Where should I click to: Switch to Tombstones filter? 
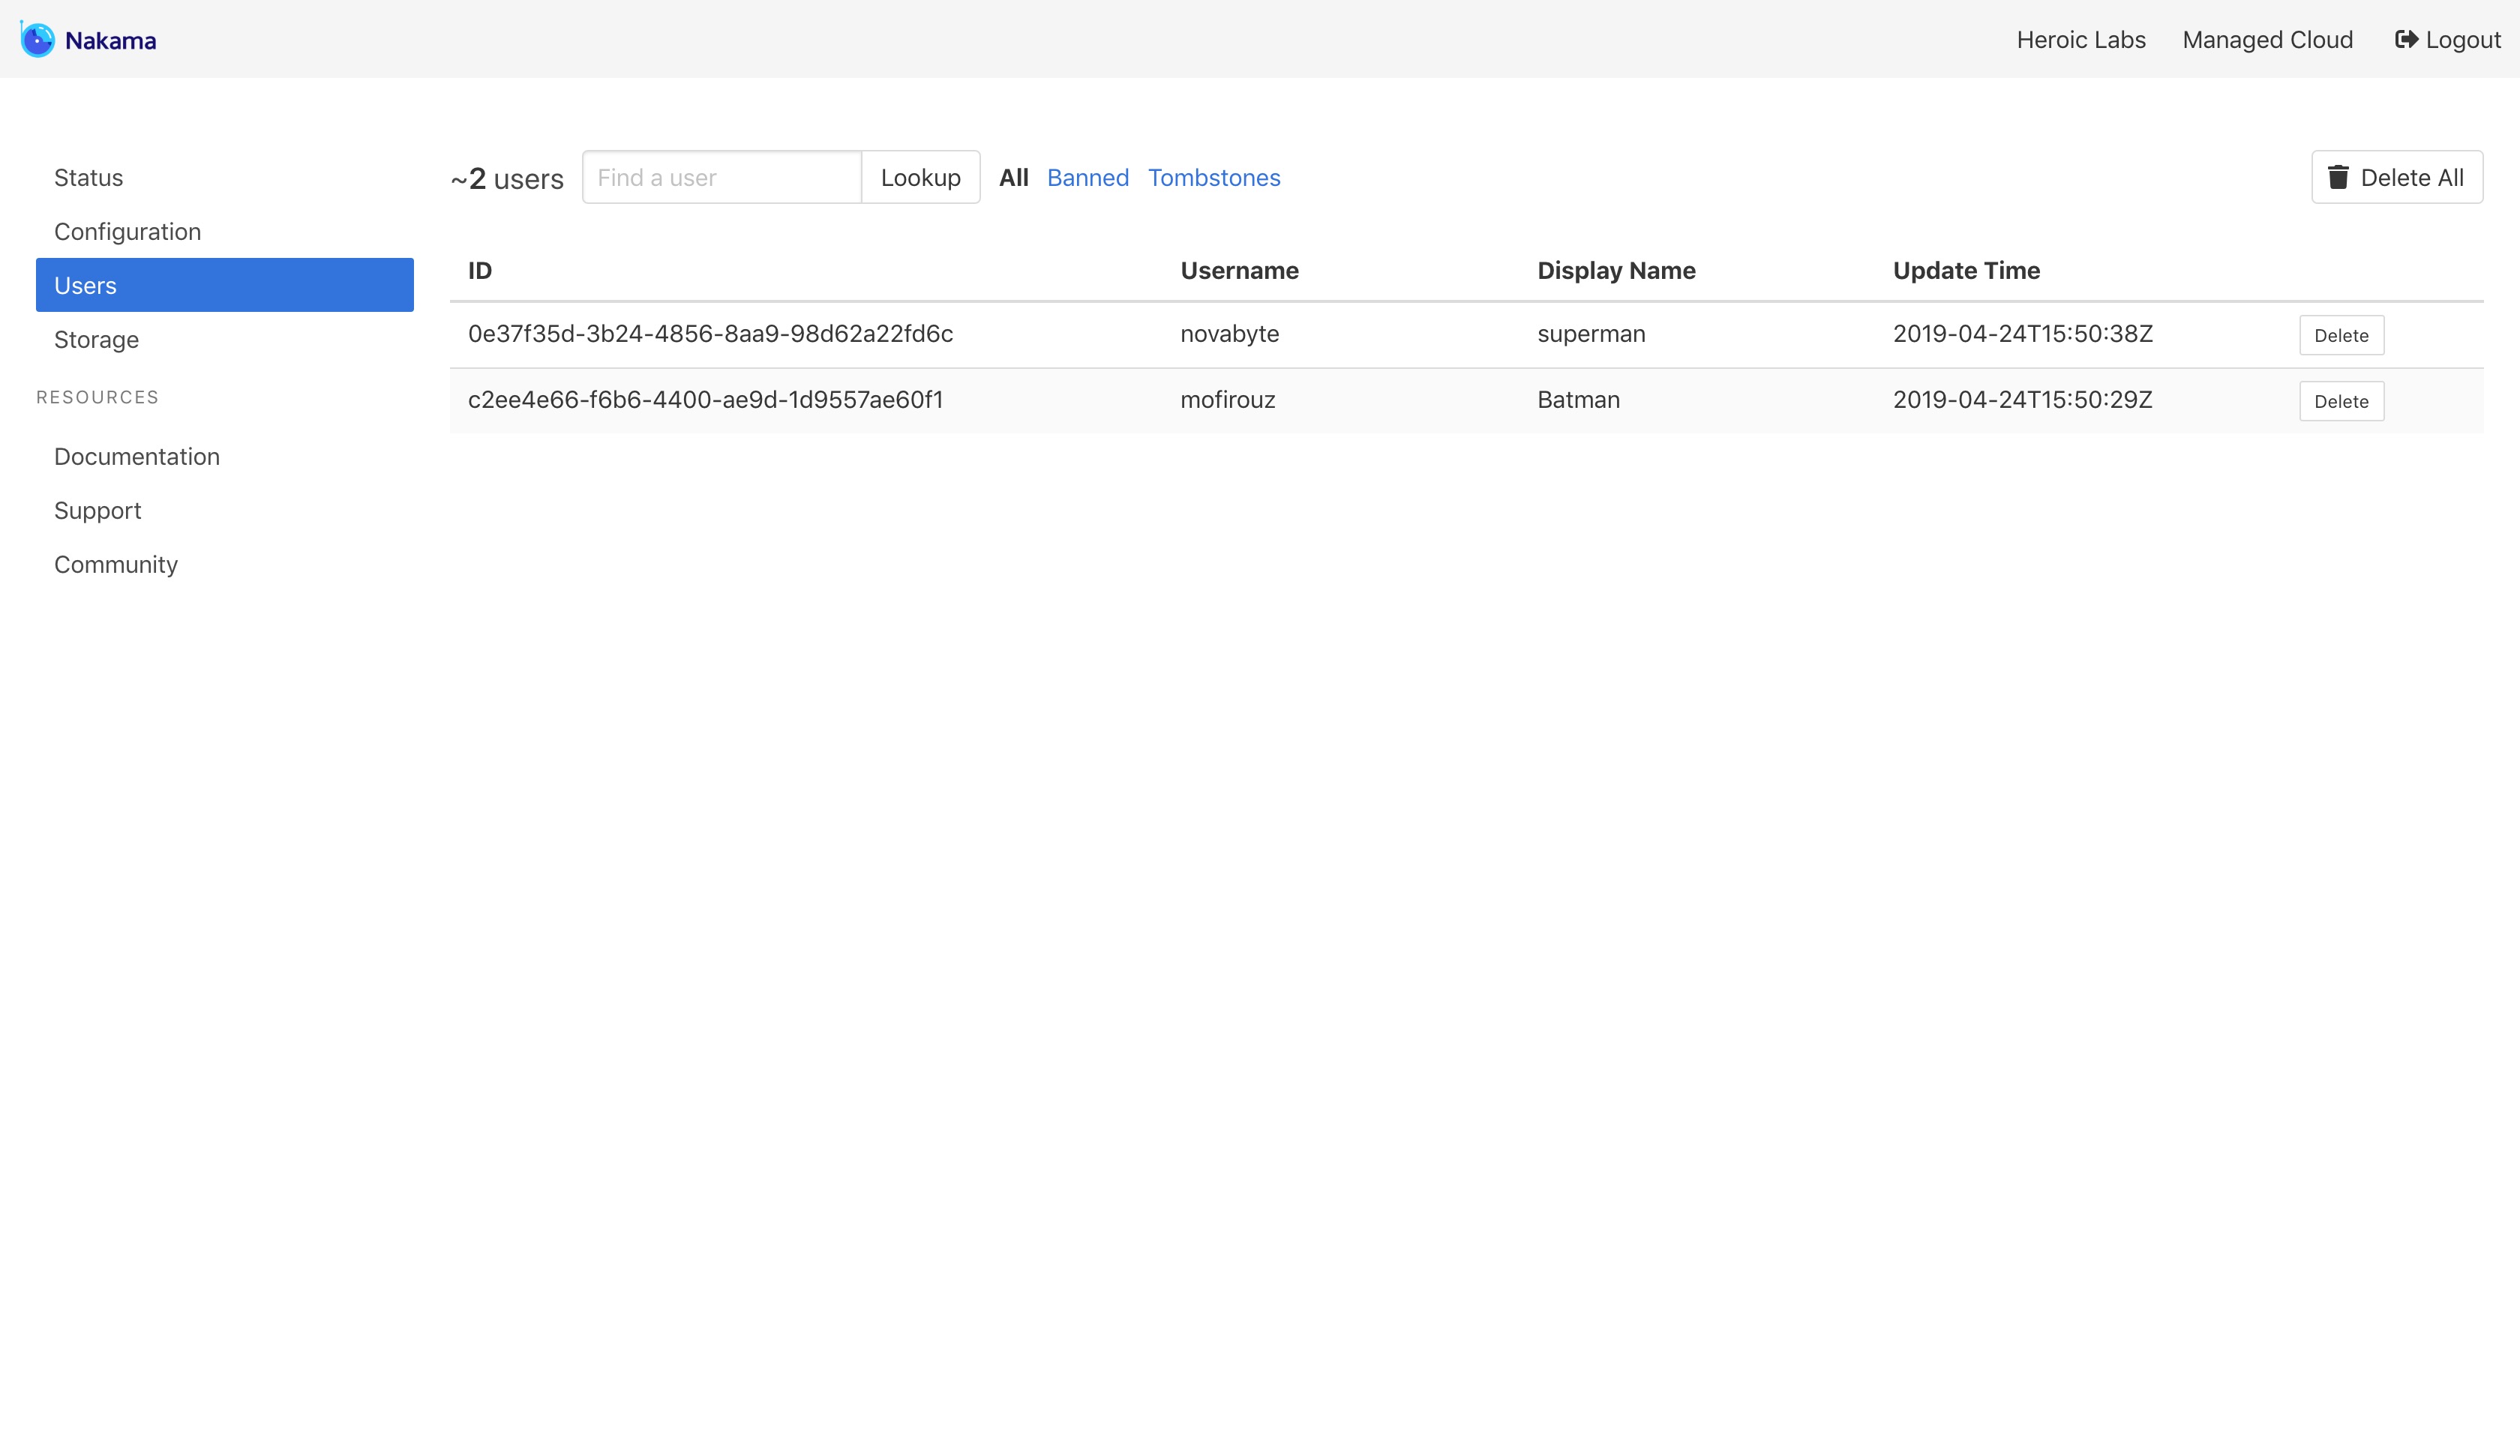1213,178
